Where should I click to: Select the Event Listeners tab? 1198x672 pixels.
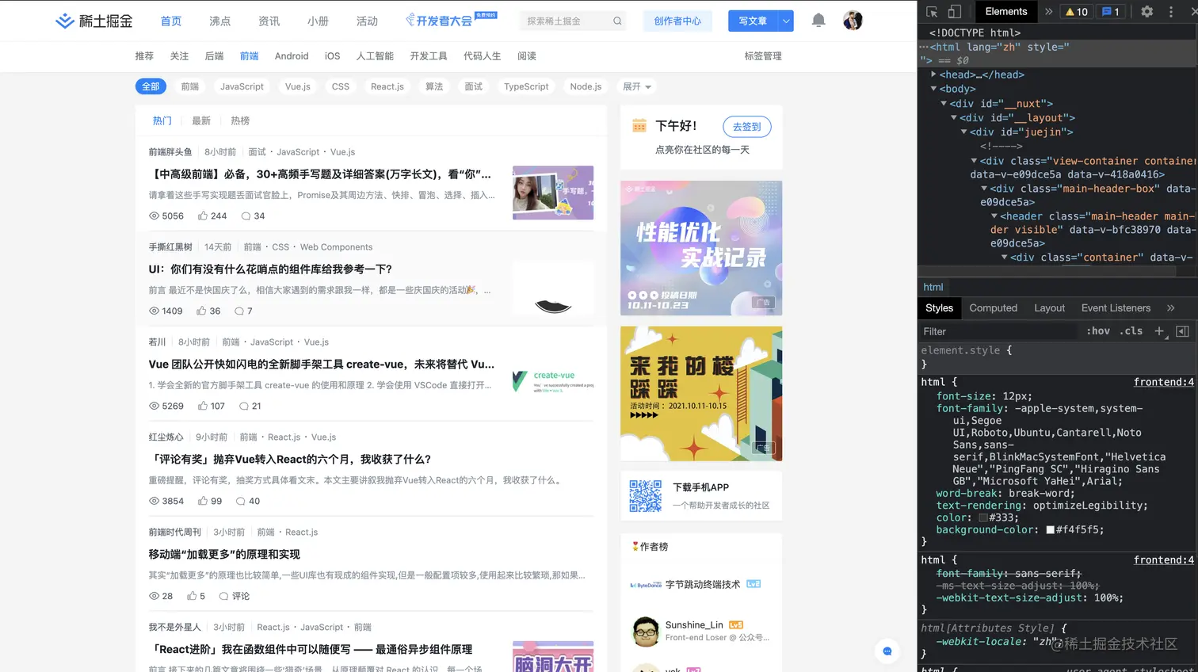(1116, 308)
